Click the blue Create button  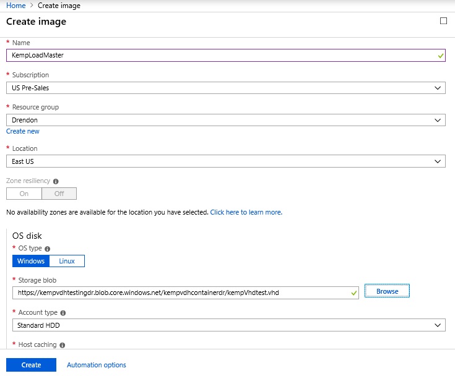[x=31, y=365]
